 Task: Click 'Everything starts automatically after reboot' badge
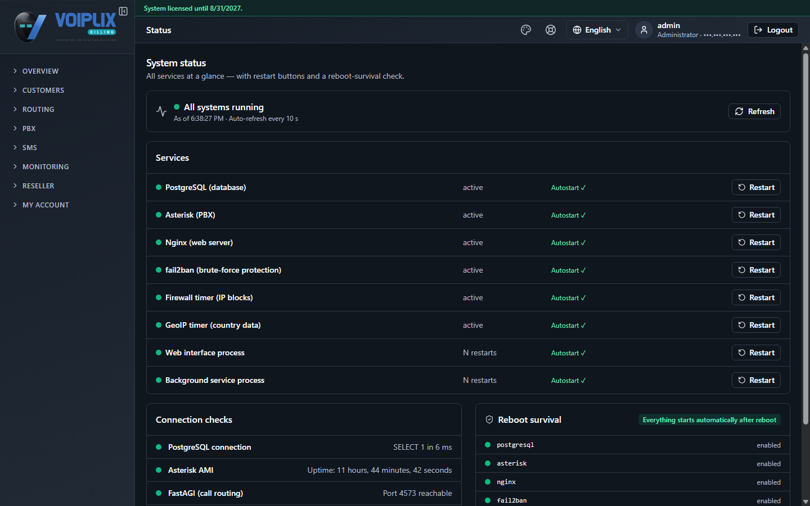pyautogui.click(x=709, y=420)
